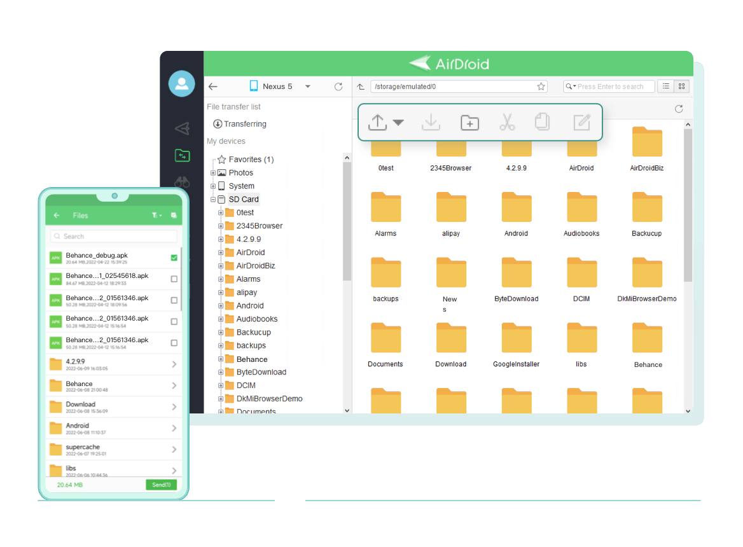This screenshot has height=547, width=743.
Task: Open the Nexus 5 device dropdown
Action: [x=307, y=87]
